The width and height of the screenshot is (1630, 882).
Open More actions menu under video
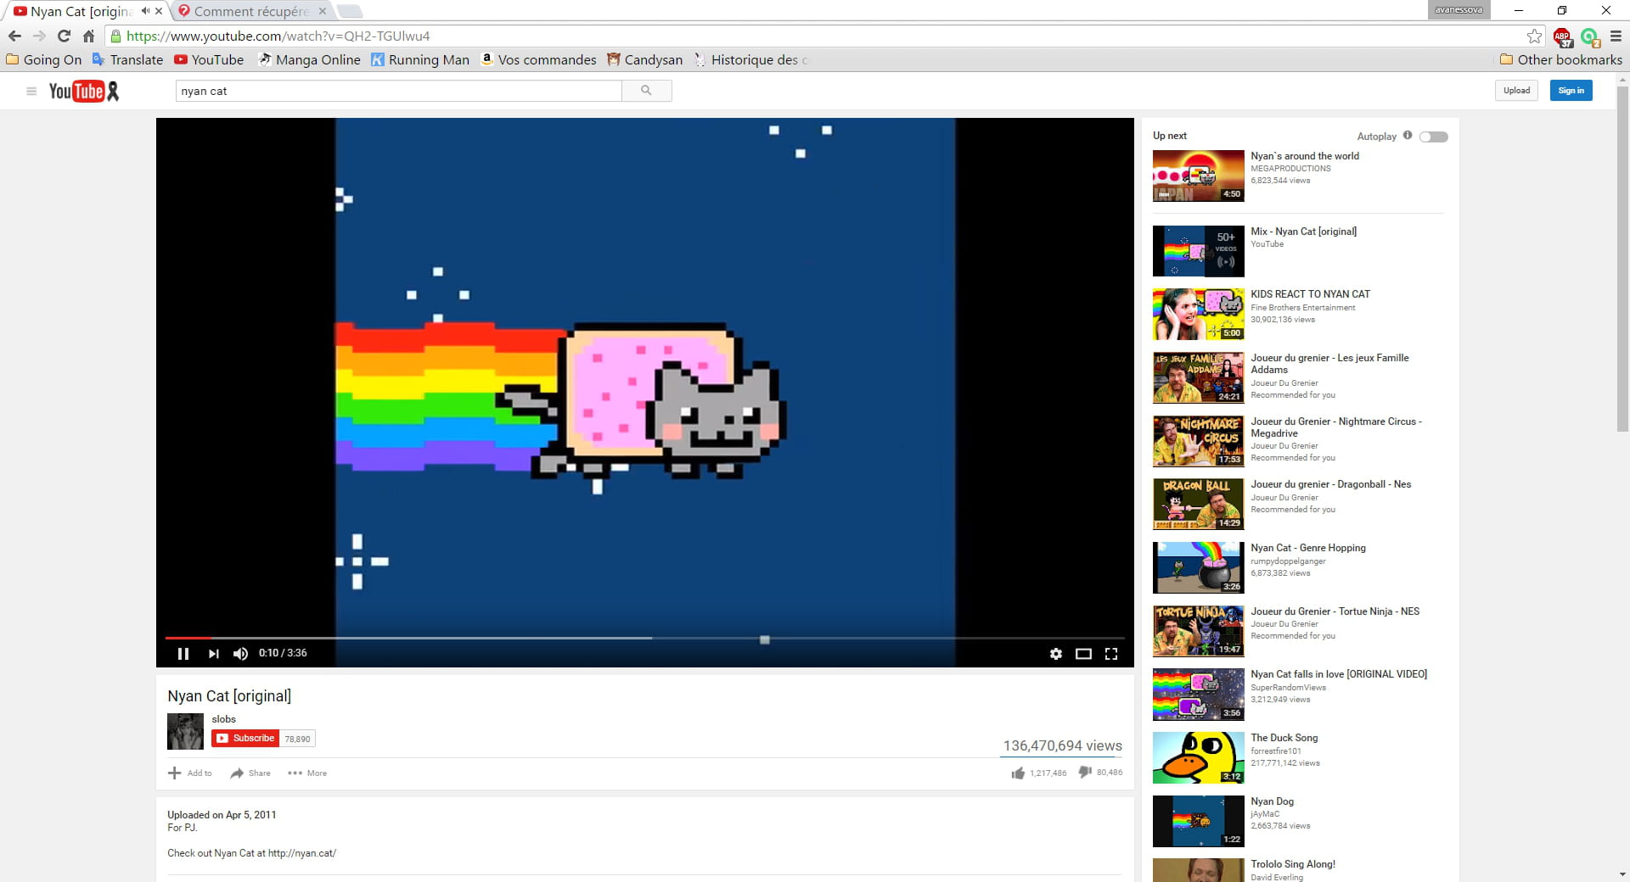[x=307, y=773]
